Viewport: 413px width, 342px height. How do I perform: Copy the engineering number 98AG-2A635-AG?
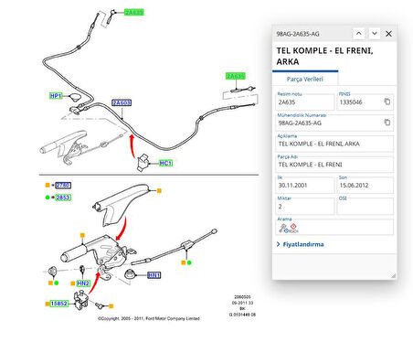point(387,123)
